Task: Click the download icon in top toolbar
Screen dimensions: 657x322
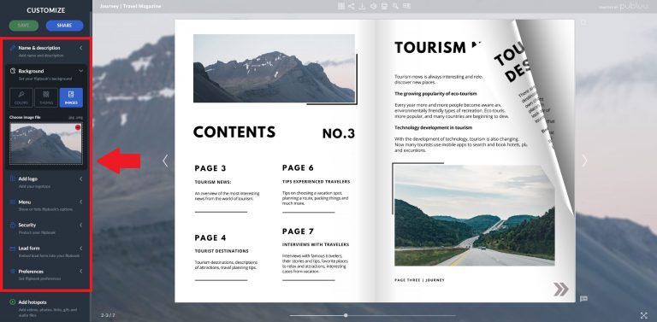Action: (363, 6)
